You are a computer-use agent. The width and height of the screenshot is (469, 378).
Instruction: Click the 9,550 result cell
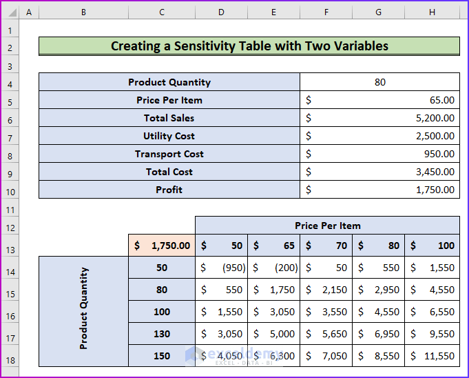tap(432, 334)
